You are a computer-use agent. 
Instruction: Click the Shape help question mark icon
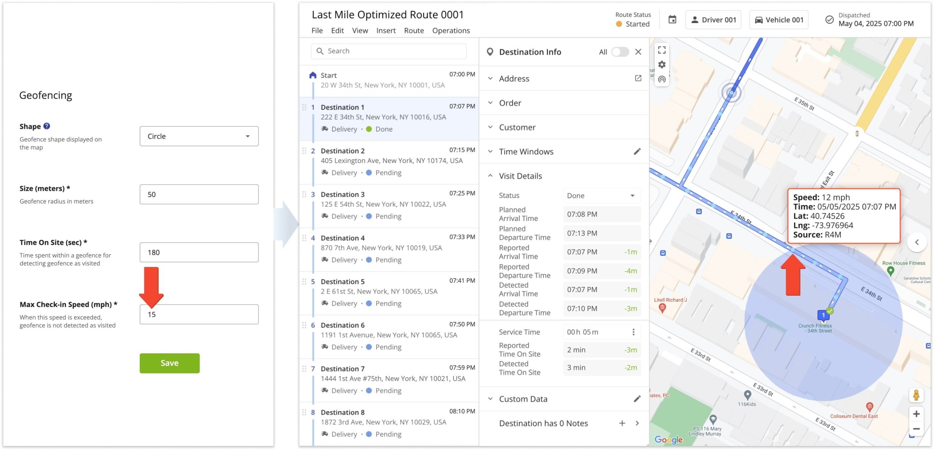coord(47,126)
